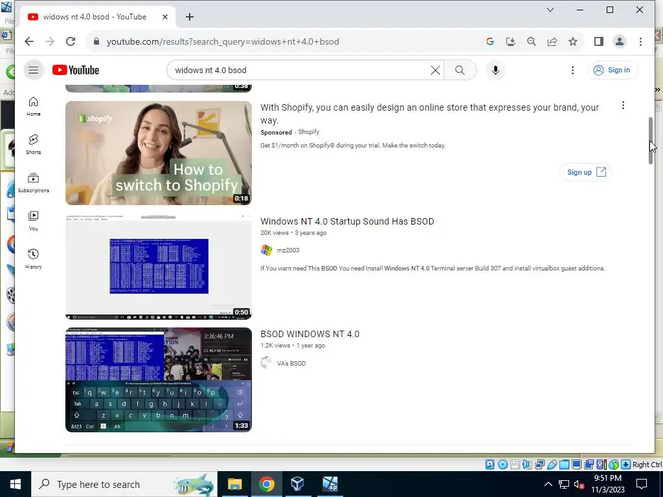Open BSOD WINDOWS NT 4.0 title
Screen dimensions: 663x497
[x=310, y=335]
